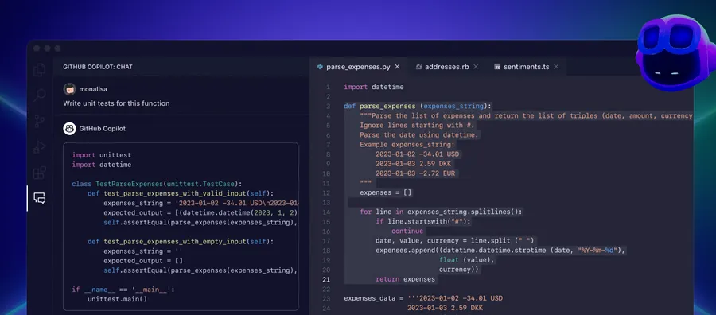Screen dimensions: 716x315
Task: Click 'Ignore lines starting with #.' in editor
Action: point(418,125)
